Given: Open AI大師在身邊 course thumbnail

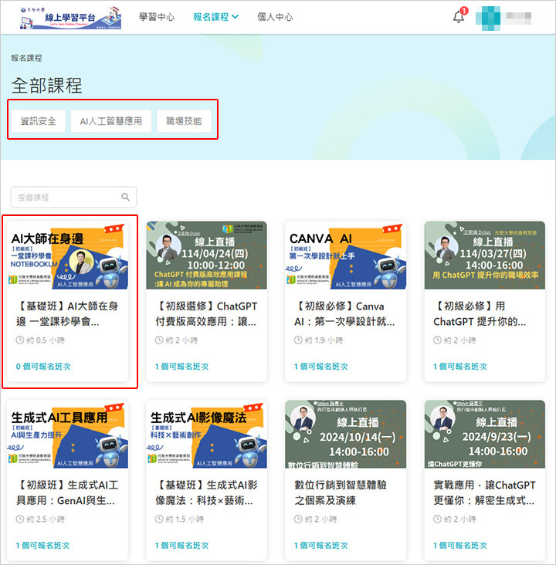Looking at the screenshot, I should point(67,255).
